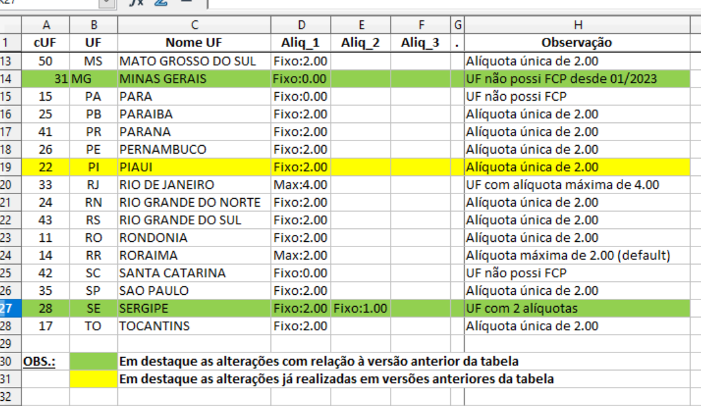Select the column A header

point(46,25)
